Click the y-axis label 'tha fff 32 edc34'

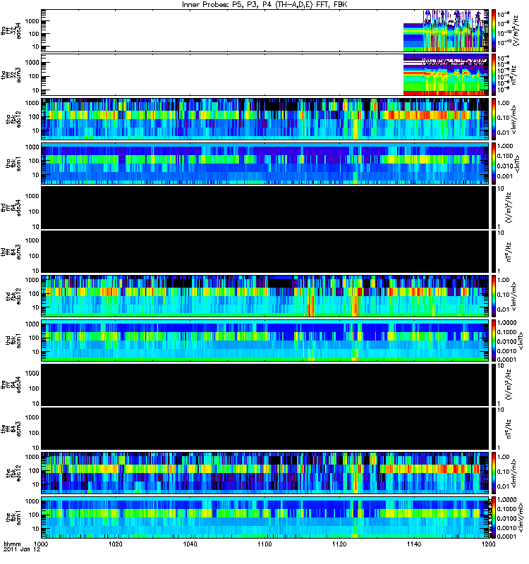[x=11, y=30]
